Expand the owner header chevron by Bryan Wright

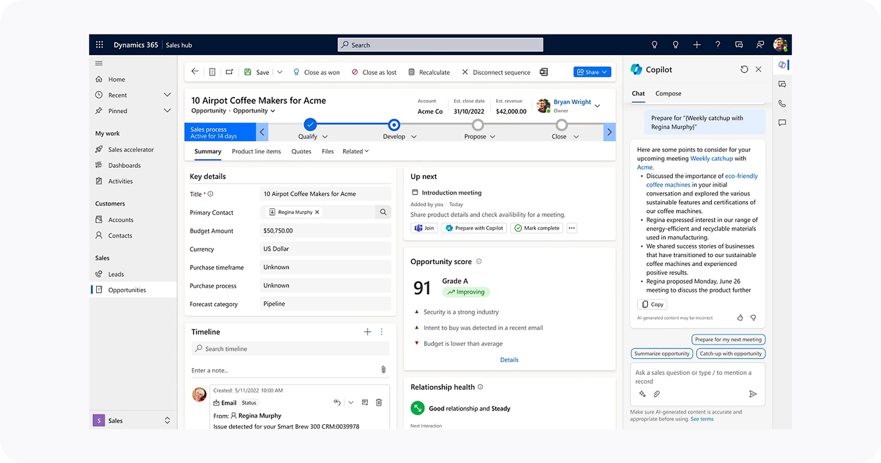(x=597, y=105)
